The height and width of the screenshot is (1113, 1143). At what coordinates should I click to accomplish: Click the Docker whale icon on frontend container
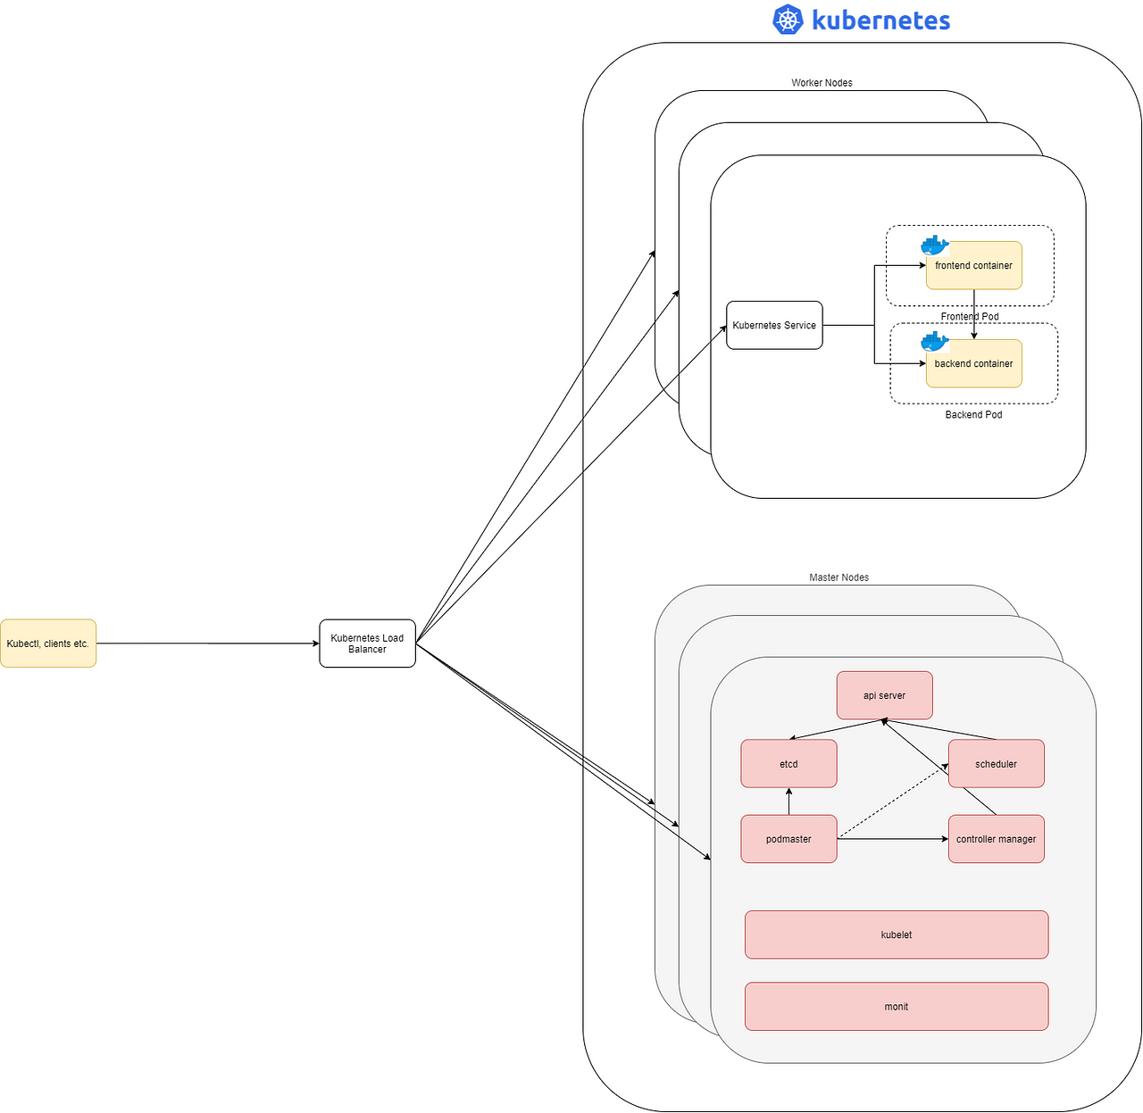pyautogui.click(x=934, y=245)
